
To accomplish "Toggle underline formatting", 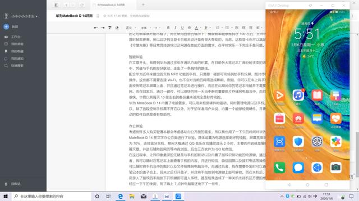I will 182,27.
